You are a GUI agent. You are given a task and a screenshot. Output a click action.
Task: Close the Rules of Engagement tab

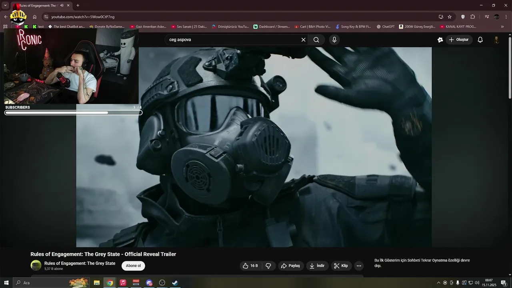[x=68, y=6]
